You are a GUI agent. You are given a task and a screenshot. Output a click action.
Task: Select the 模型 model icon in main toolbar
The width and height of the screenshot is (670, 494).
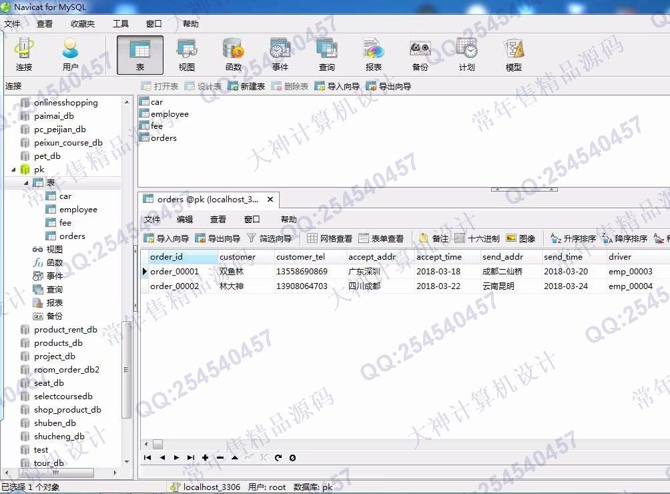click(x=513, y=53)
